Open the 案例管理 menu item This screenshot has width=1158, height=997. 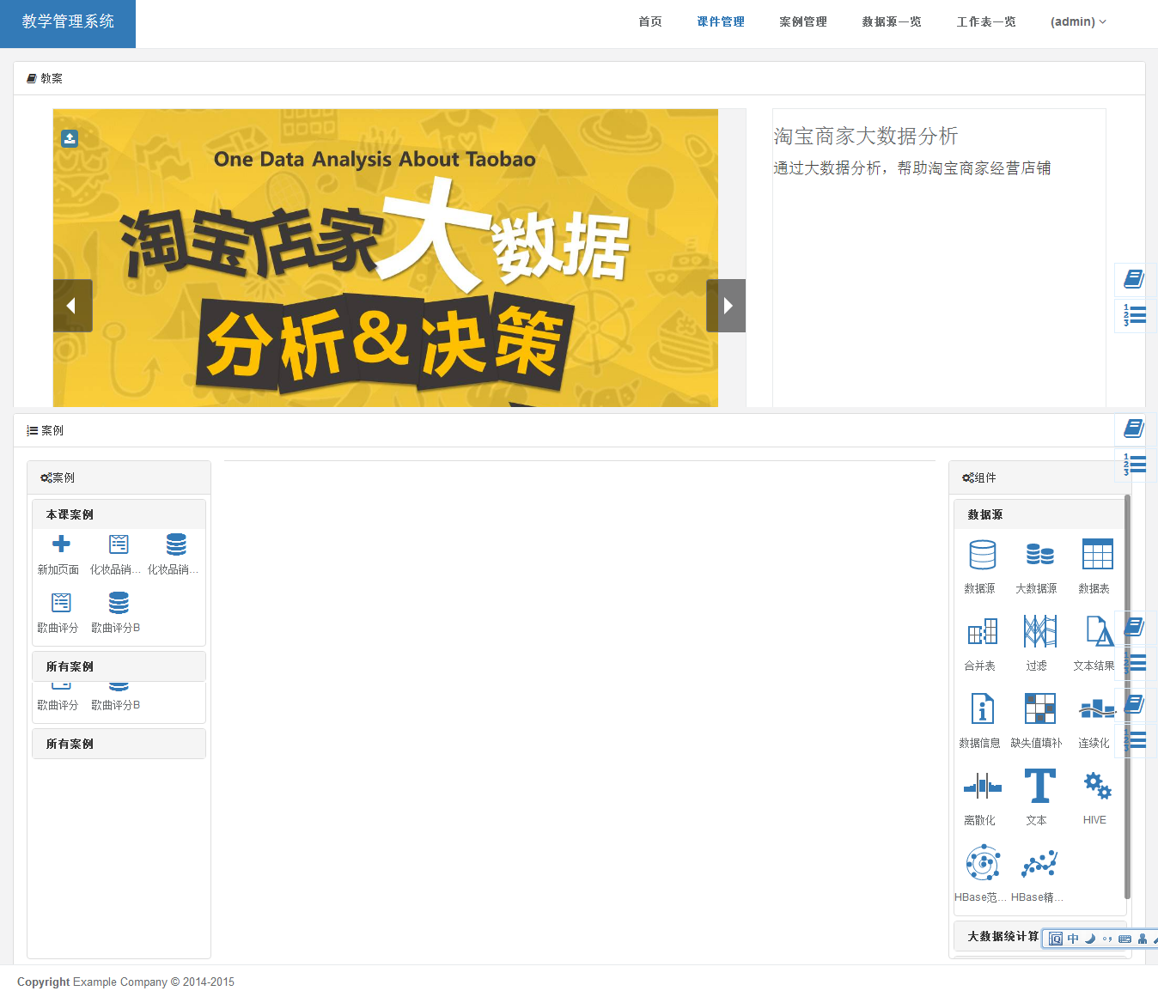pos(803,21)
